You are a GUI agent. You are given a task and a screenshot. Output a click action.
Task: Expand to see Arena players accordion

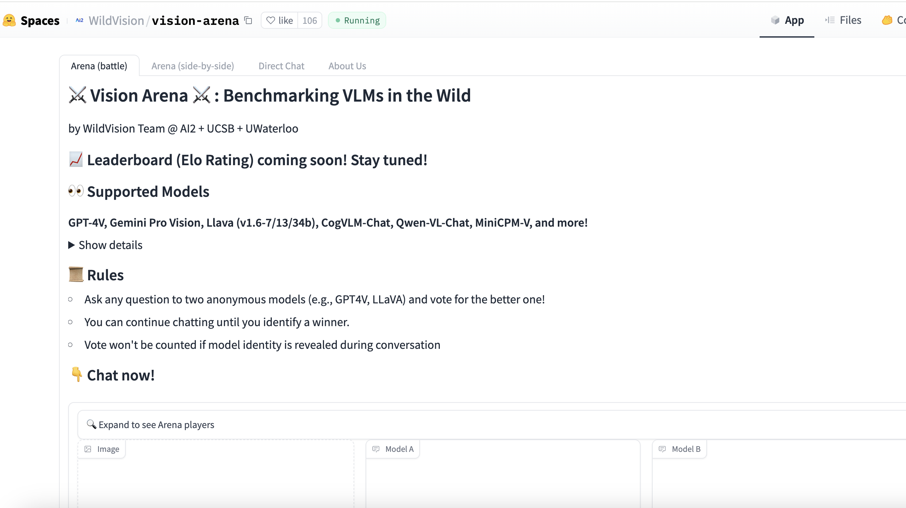pyautogui.click(x=492, y=425)
